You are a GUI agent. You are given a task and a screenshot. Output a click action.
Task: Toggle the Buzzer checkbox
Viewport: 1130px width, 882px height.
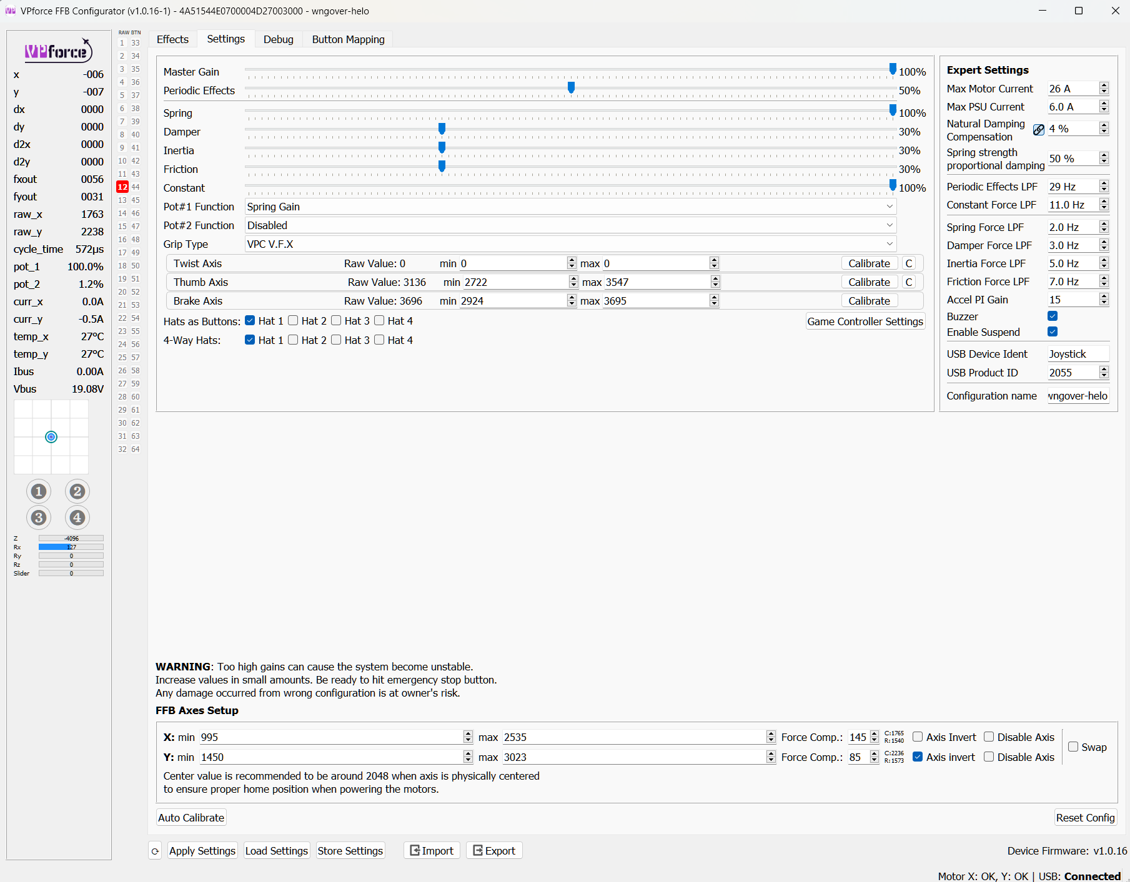point(1053,316)
